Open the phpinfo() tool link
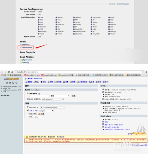 coord(26,45)
